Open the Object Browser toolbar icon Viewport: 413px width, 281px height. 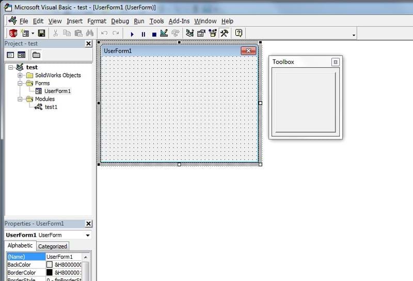coord(212,34)
